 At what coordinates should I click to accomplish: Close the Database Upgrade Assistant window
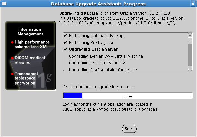(x=193, y=4)
